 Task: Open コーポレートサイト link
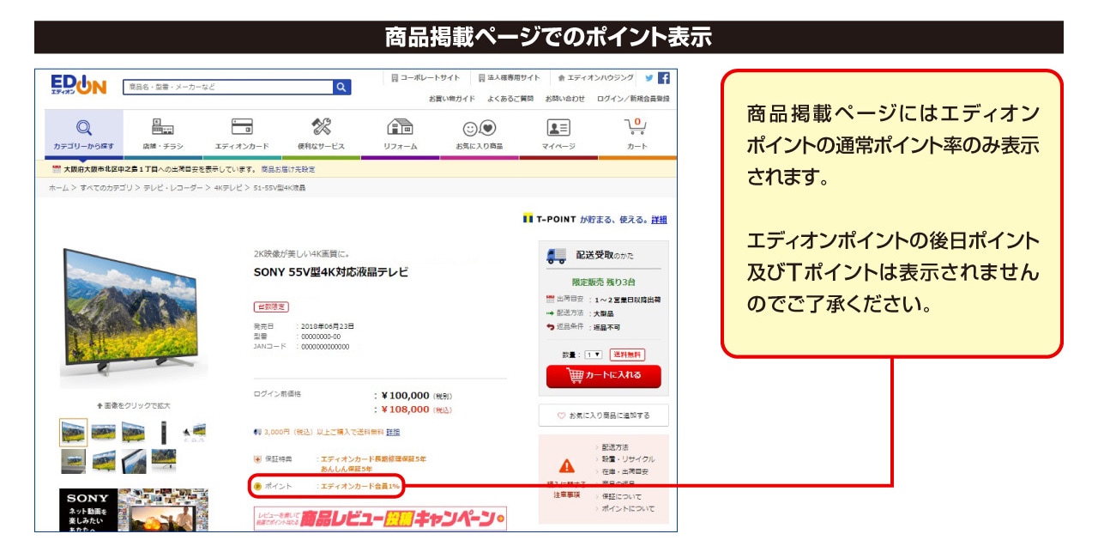click(x=425, y=77)
